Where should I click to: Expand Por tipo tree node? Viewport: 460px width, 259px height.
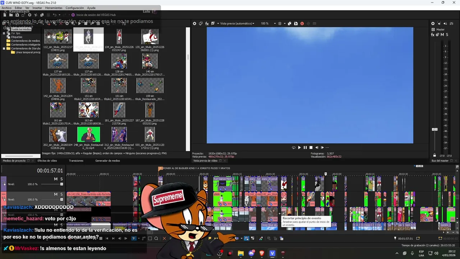click(x=4, y=33)
